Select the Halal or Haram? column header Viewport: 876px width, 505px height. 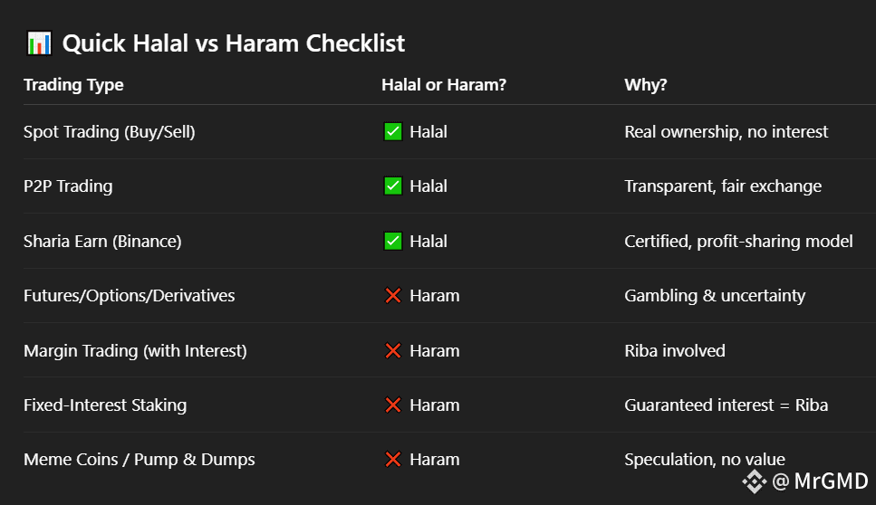(443, 85)
